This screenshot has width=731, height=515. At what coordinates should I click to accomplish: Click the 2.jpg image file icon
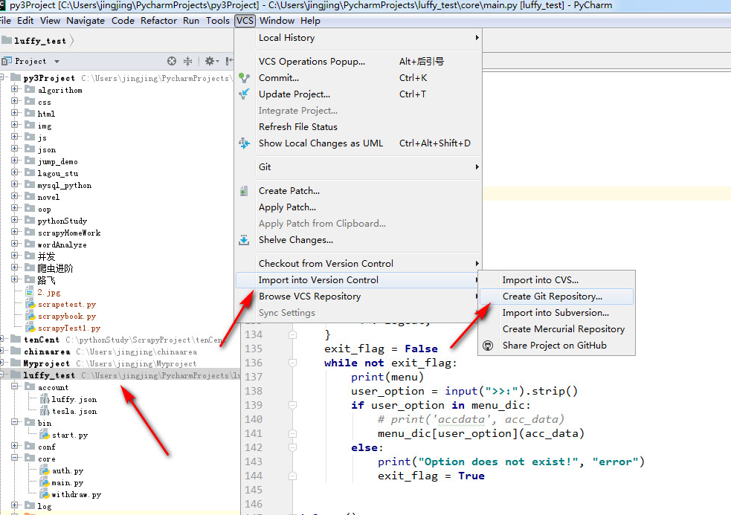point(29,292)
